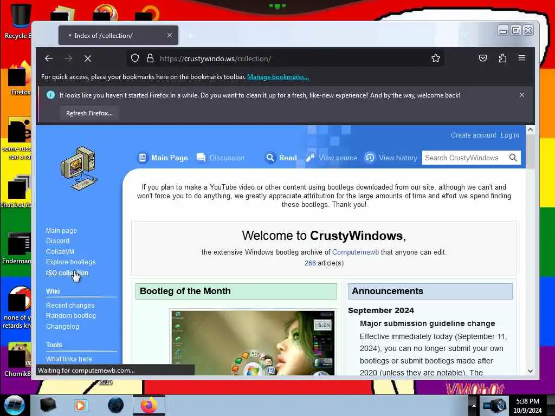Open the Extensions puzzle icon
555x416 pixels.
502,58
